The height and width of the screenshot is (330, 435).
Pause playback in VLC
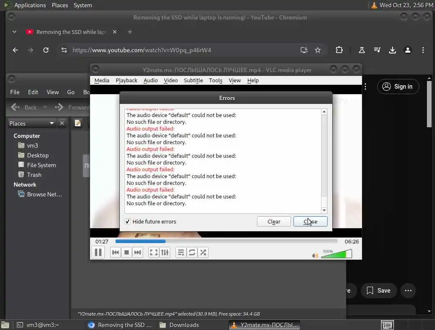(x=98, y=252)
